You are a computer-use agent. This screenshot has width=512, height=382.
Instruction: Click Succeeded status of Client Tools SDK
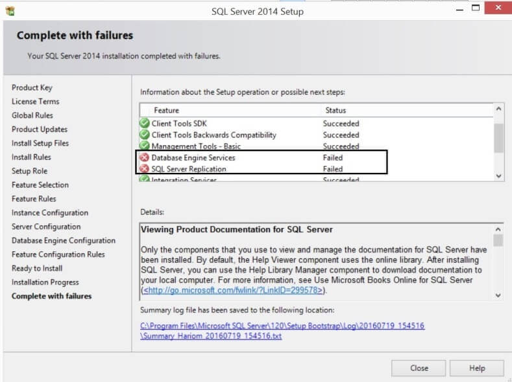point(341,124)
